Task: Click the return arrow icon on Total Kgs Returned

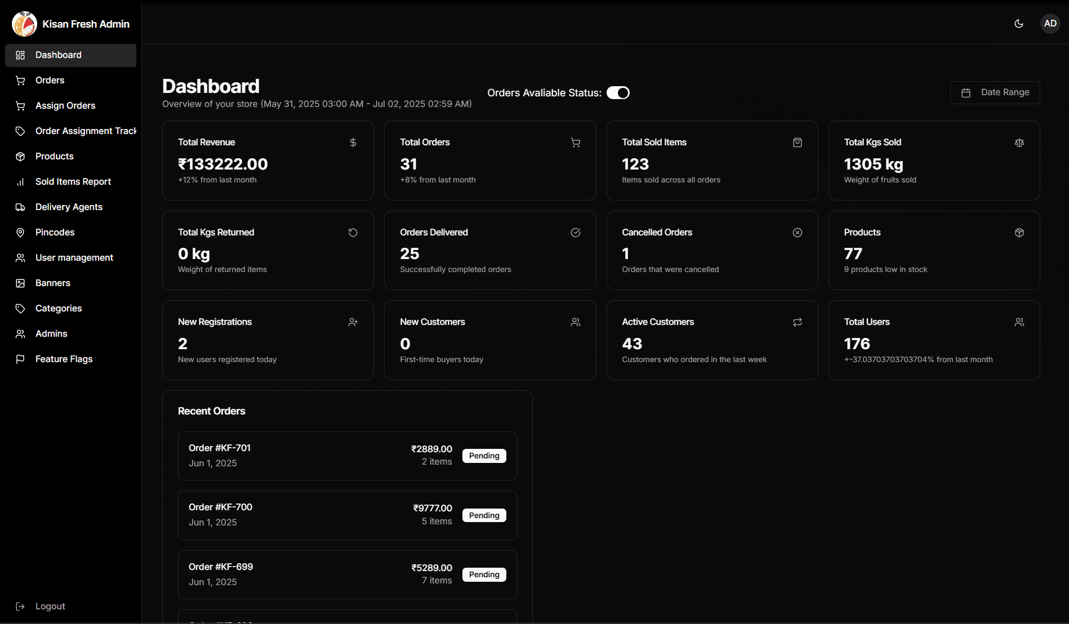Action: click(x=353, y=233)
